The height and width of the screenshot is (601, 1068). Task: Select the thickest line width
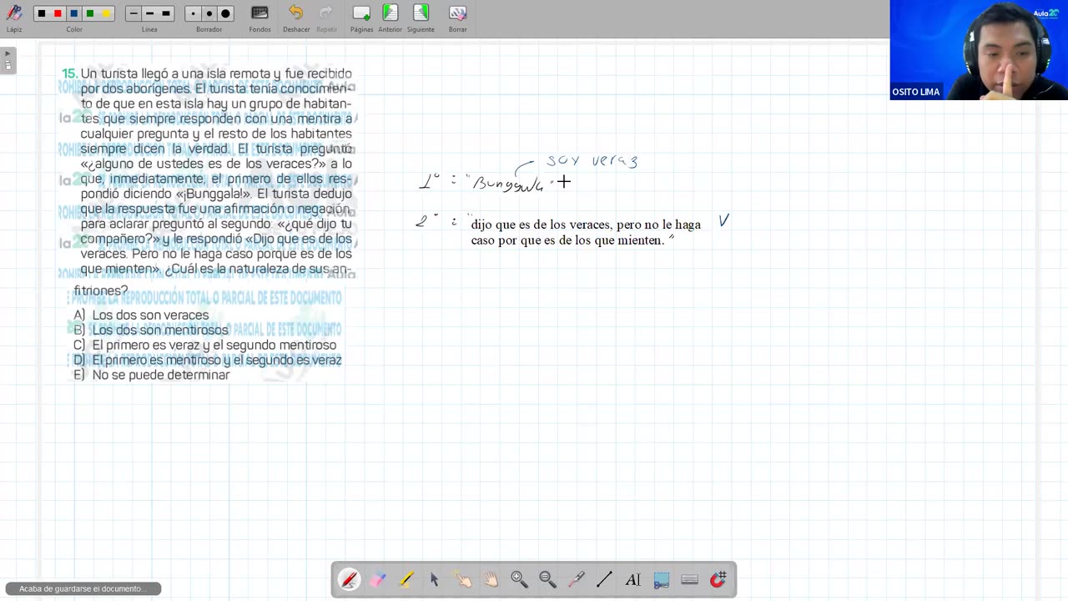[x=166, y=13]
